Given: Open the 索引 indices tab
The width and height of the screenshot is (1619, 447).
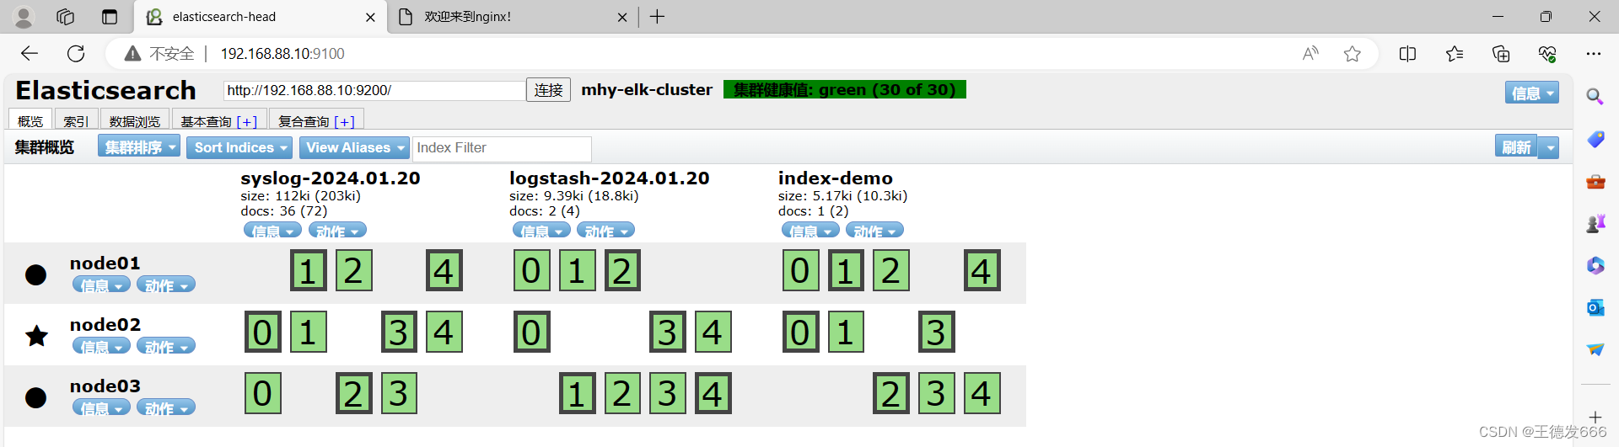Looking at the screenshot, I should coord(76,120).
